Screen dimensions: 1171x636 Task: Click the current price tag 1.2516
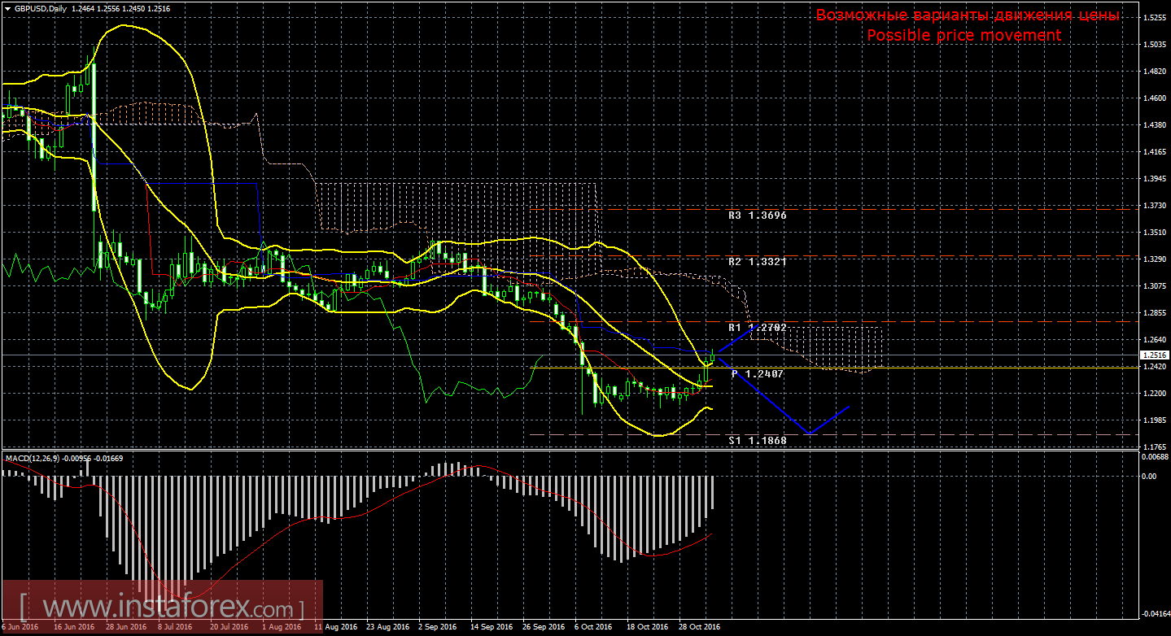click(1155, 355)
